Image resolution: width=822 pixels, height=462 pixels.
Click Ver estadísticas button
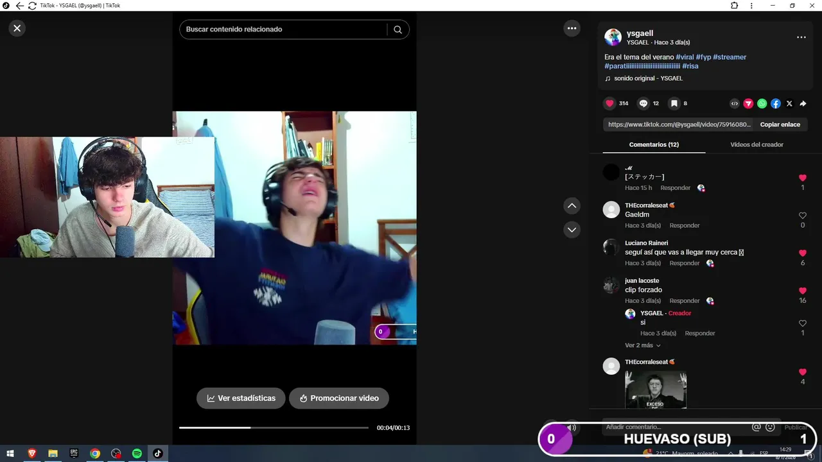[241, 398]
